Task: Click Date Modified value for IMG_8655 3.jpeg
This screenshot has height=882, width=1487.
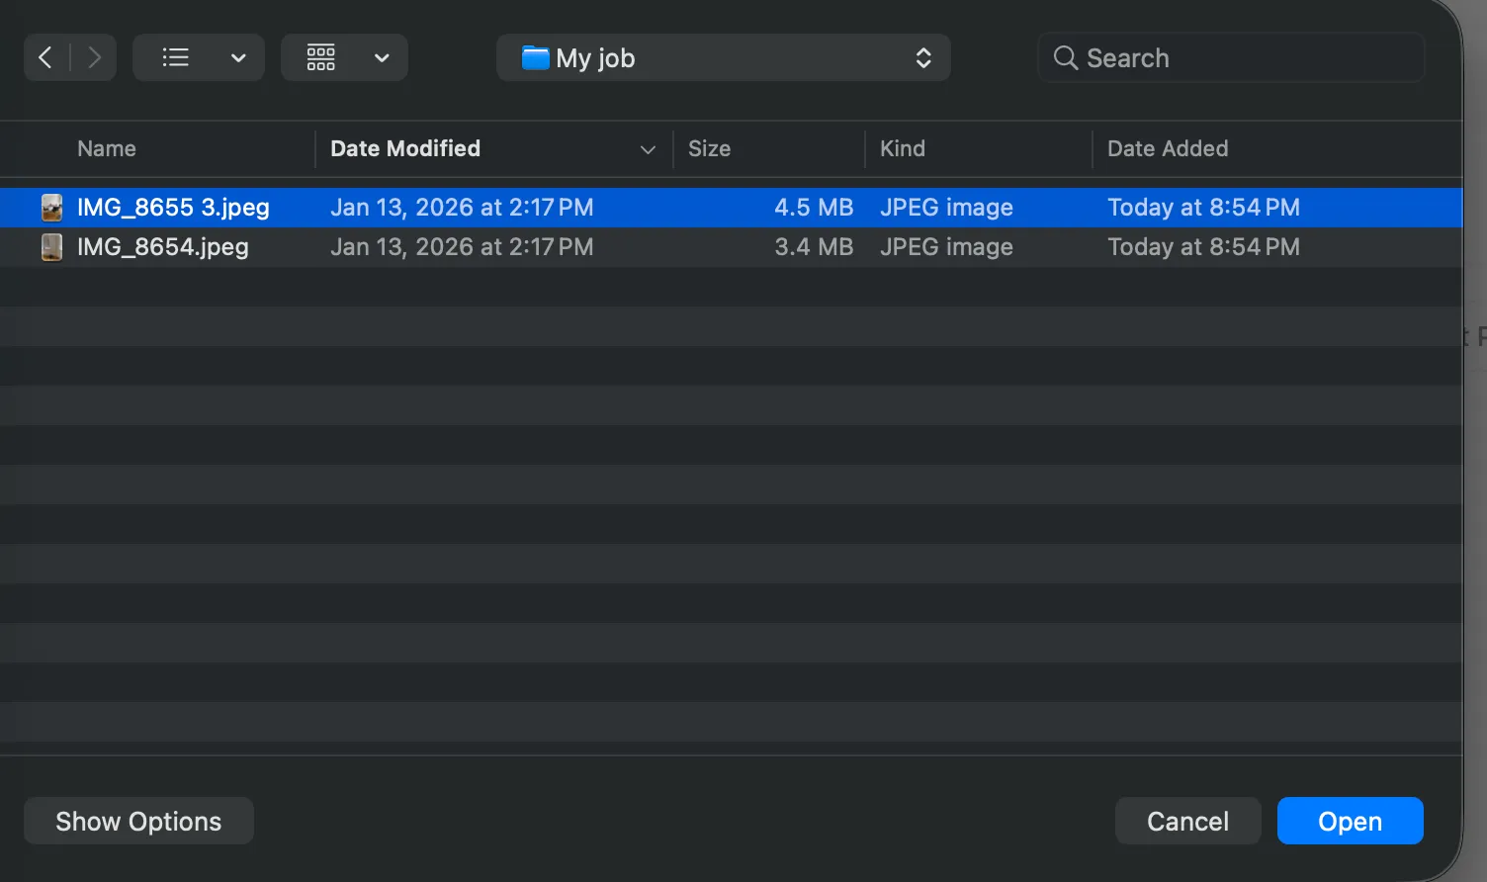Action: click(x=462, y=208)
